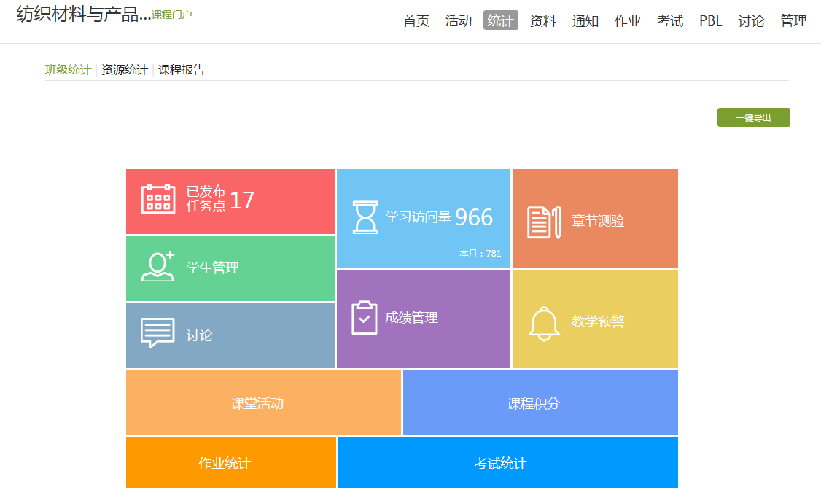821x495 pixels.
Task: Click the 课程门户 link beside course title
Action: (172, 15)
